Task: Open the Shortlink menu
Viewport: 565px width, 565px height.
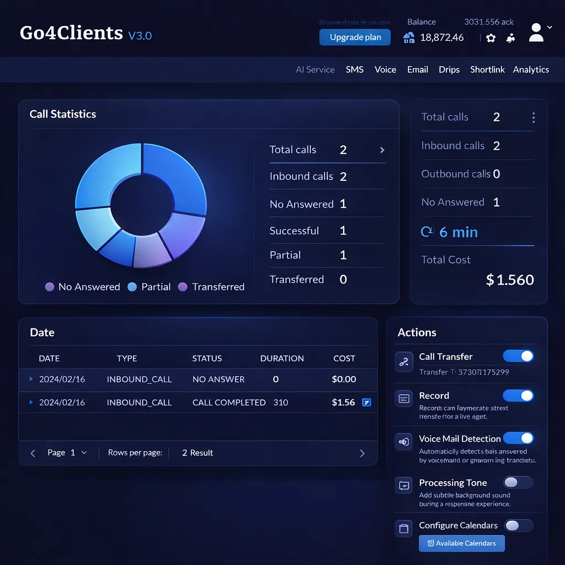Action: click(x=487, y=70)
